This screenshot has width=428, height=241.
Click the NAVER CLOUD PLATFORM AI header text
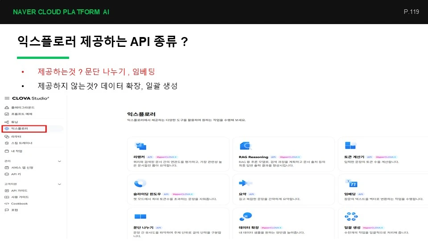61,12
